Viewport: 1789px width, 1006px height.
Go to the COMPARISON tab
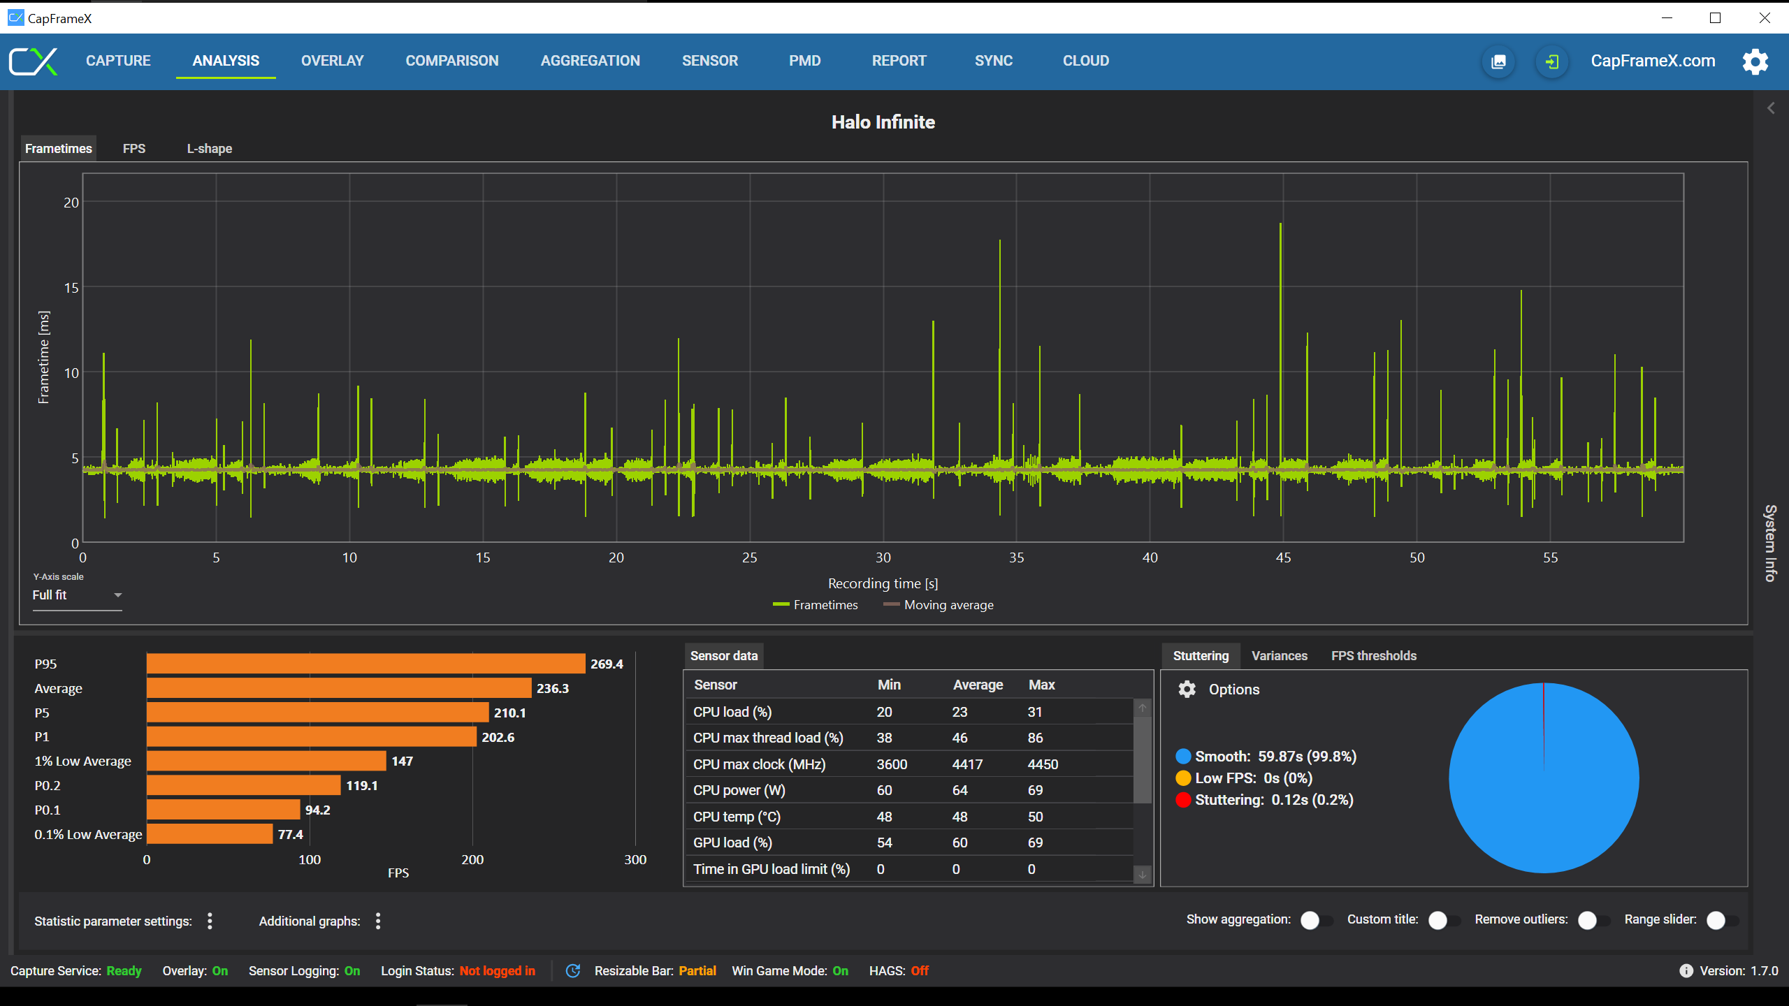[x=452, y=61]
